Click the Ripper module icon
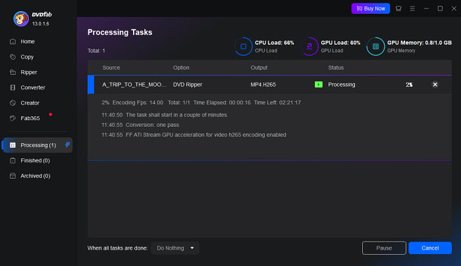The image size is (461, 266). (13, 72)
